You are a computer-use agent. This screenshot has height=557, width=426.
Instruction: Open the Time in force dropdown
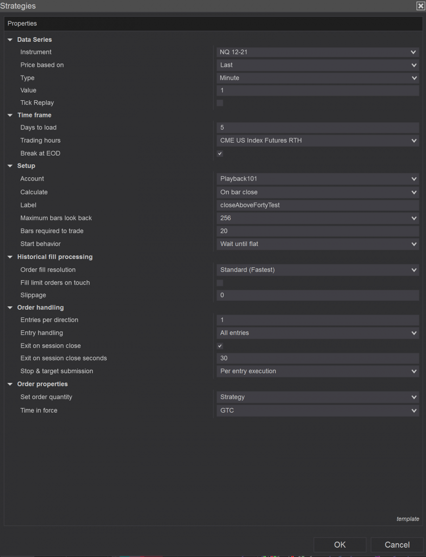317,410
